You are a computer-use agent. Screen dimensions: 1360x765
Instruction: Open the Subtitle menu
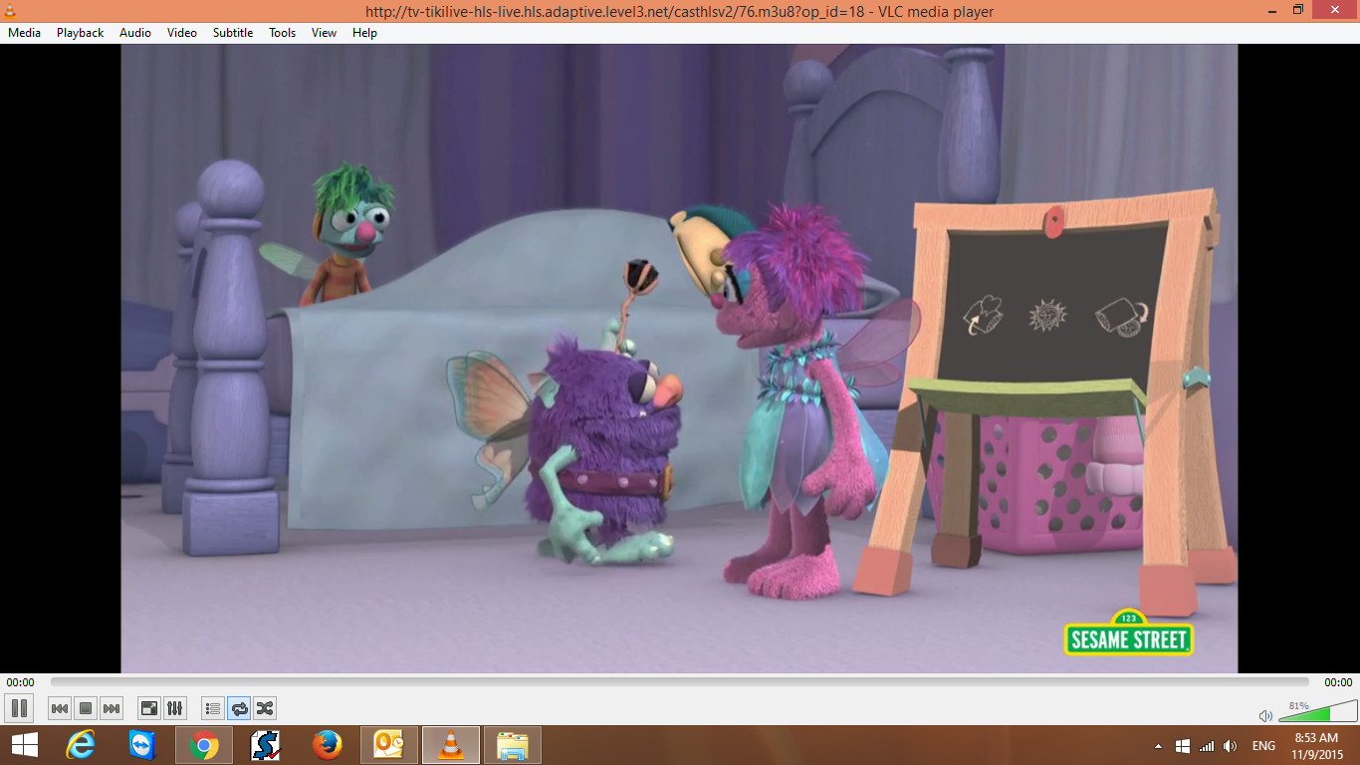coord(233,33)
